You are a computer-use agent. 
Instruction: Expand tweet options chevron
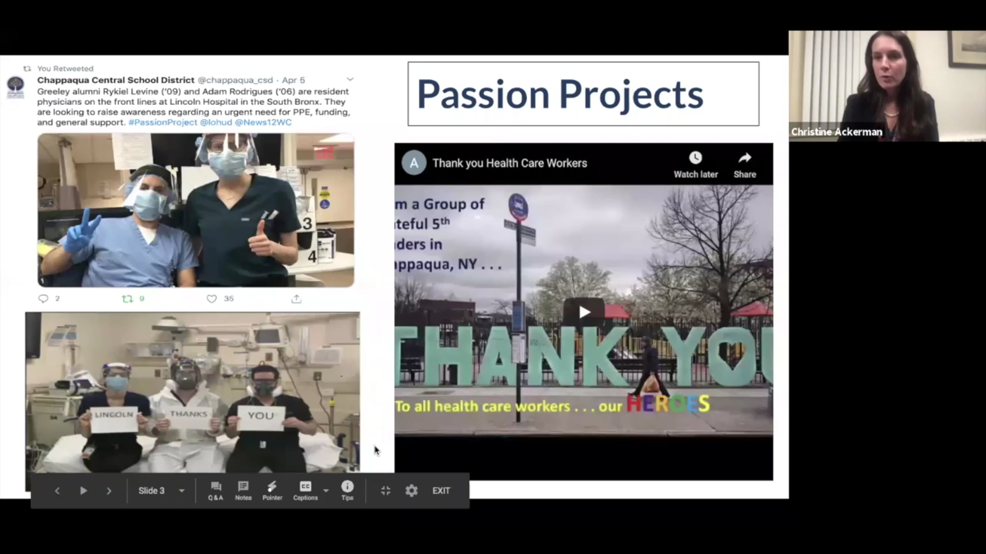click(350, 79)
